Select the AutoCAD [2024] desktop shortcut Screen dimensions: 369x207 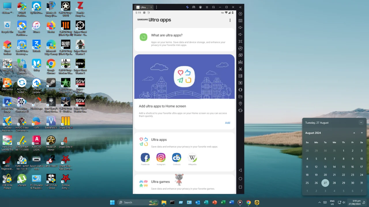(36, 143)
